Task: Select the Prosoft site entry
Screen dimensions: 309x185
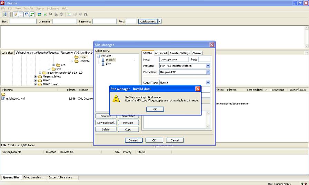Action: coord(110,60)
